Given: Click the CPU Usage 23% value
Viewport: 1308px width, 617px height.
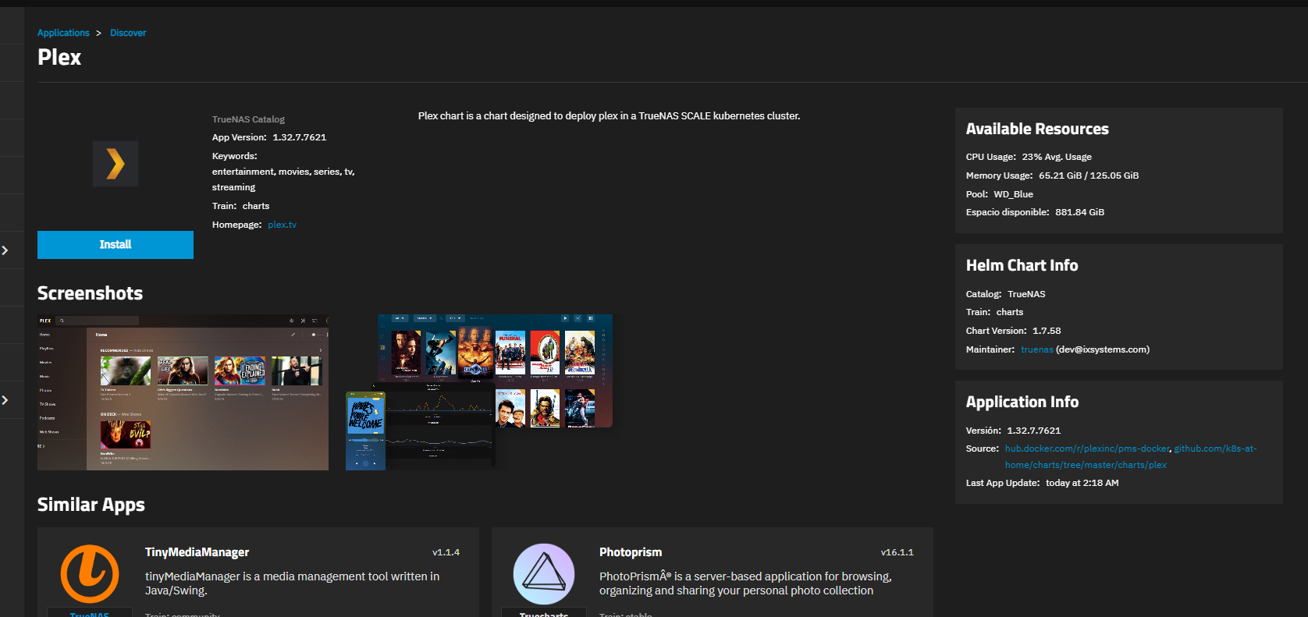Looking at the screenshot, I should click(1057, 157).
